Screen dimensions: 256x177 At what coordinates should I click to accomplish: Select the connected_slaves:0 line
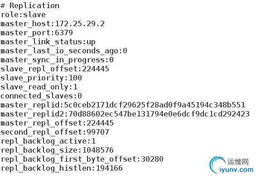[x=41, y=96]
